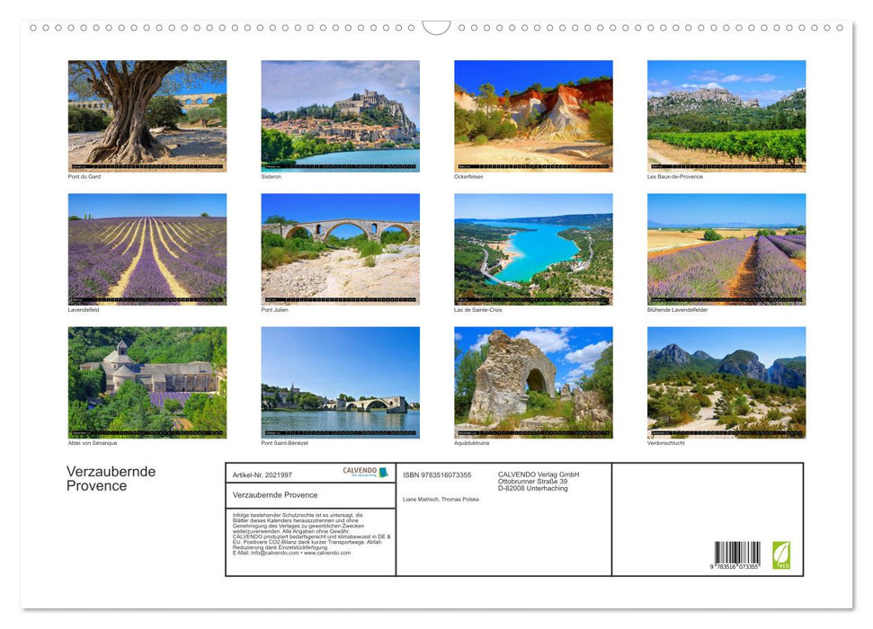Click the Ockerfelsen red cliffs image
The height and width of the screenshot is (629, 873).
(533, 112)
